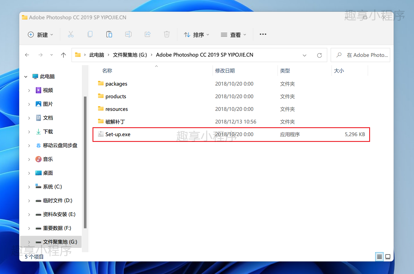This screenshot has width=414, height=274.
Task: Click the packages folder icon
Action: (101, 84)
